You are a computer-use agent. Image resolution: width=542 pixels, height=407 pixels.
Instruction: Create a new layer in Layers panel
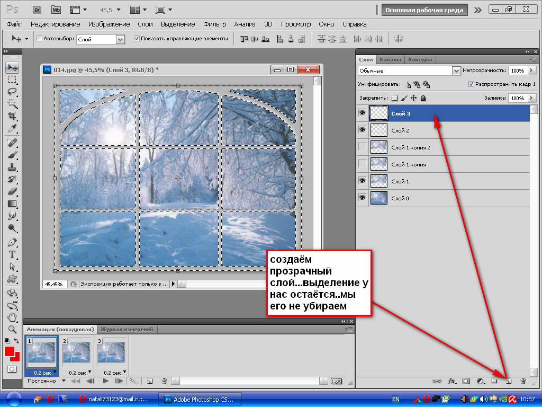509,381
